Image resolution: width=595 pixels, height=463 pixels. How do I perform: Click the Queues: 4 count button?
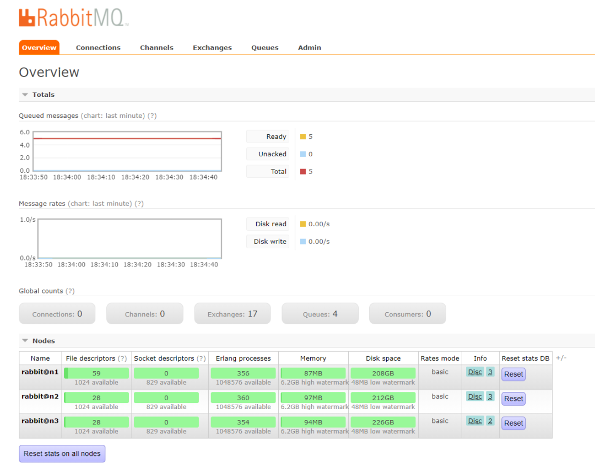tap(320, 313)
